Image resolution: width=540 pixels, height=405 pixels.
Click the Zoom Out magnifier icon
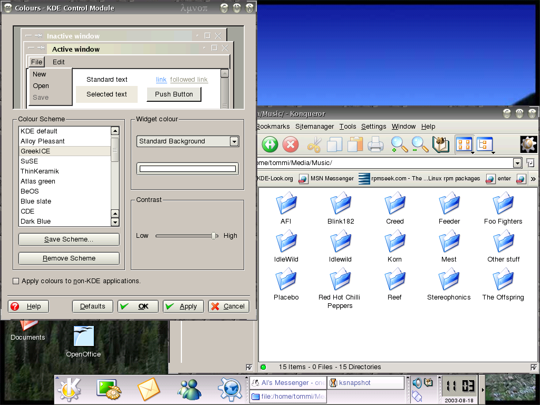(420, 144)
